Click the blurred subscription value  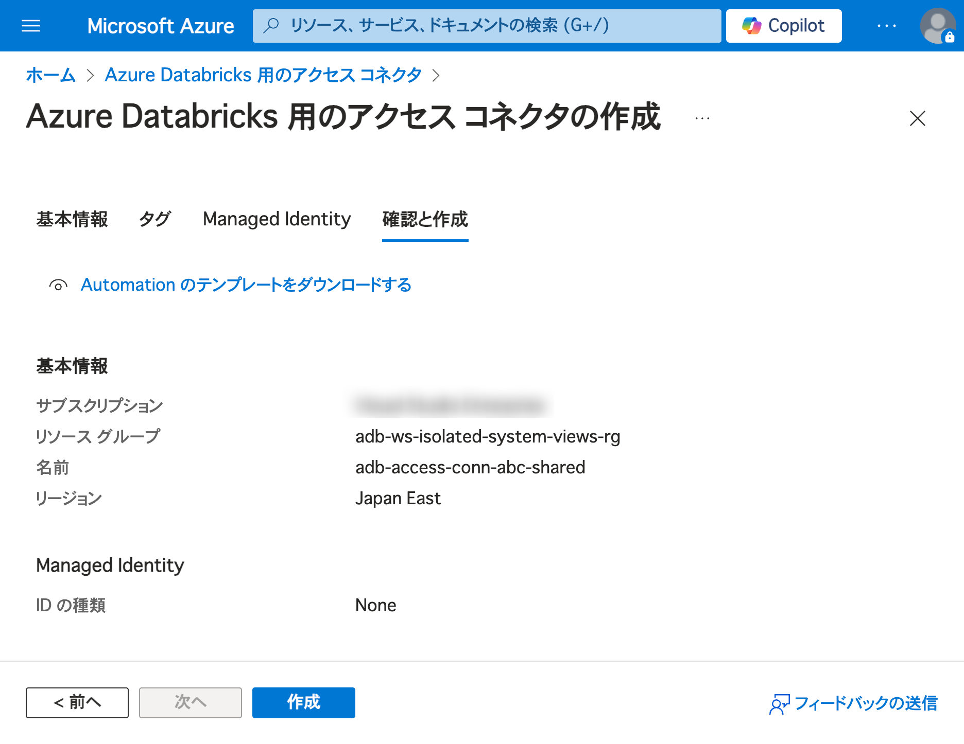coord(451,406)
